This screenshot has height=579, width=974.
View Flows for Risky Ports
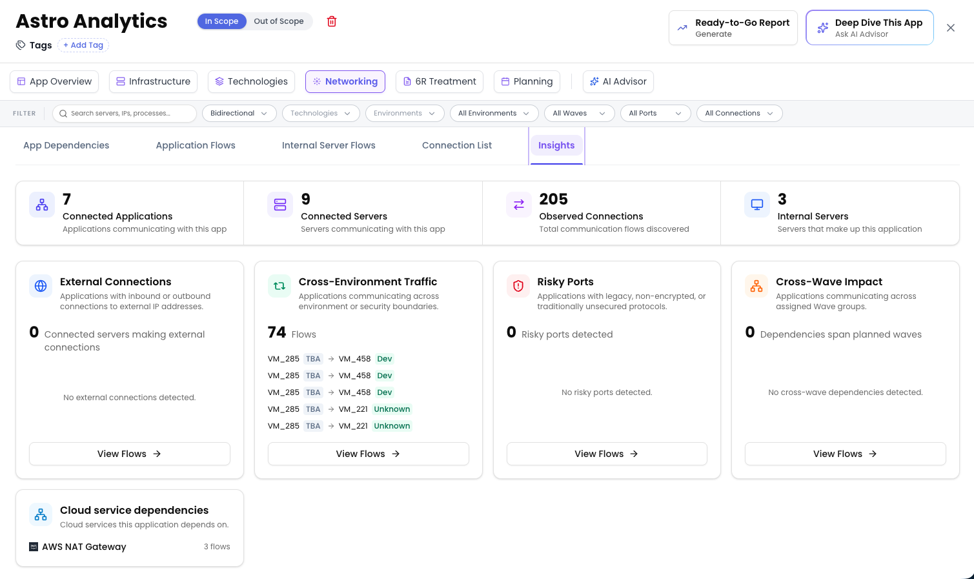coord(607,454)
